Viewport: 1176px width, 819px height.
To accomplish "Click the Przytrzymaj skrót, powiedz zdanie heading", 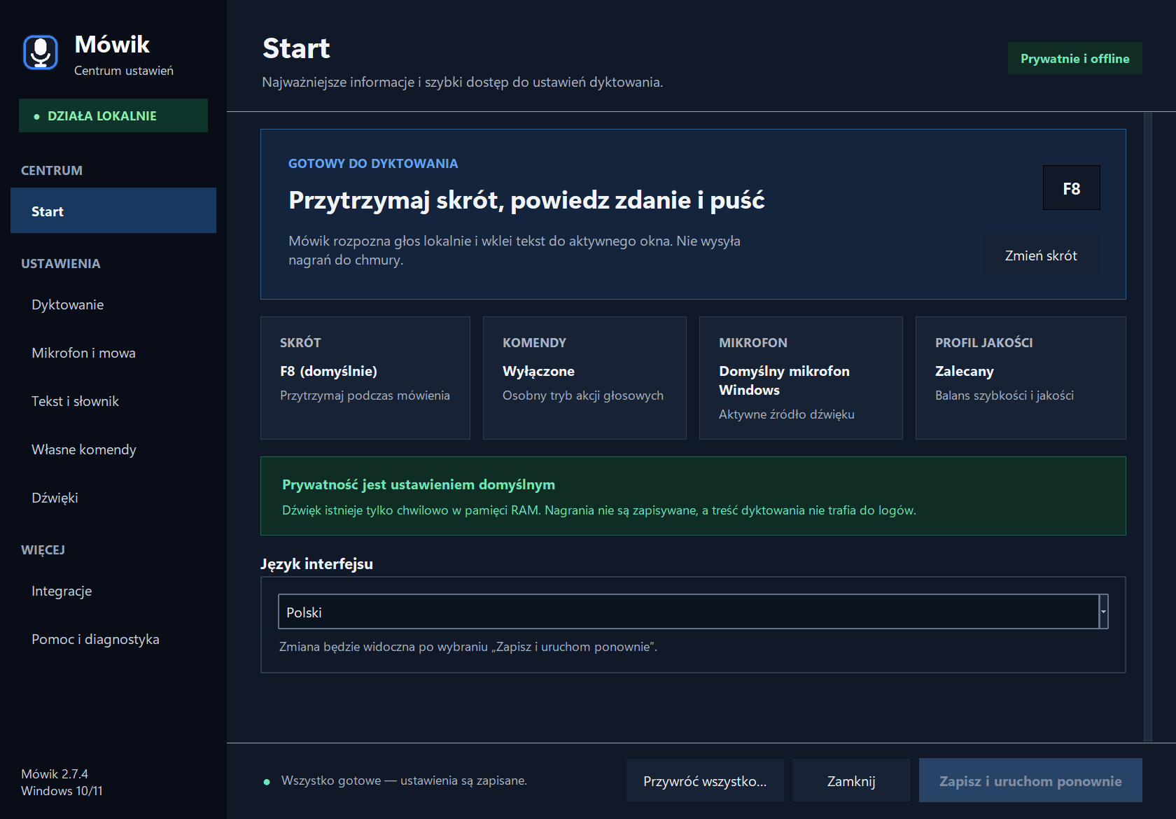I will [x=526, y=200].
